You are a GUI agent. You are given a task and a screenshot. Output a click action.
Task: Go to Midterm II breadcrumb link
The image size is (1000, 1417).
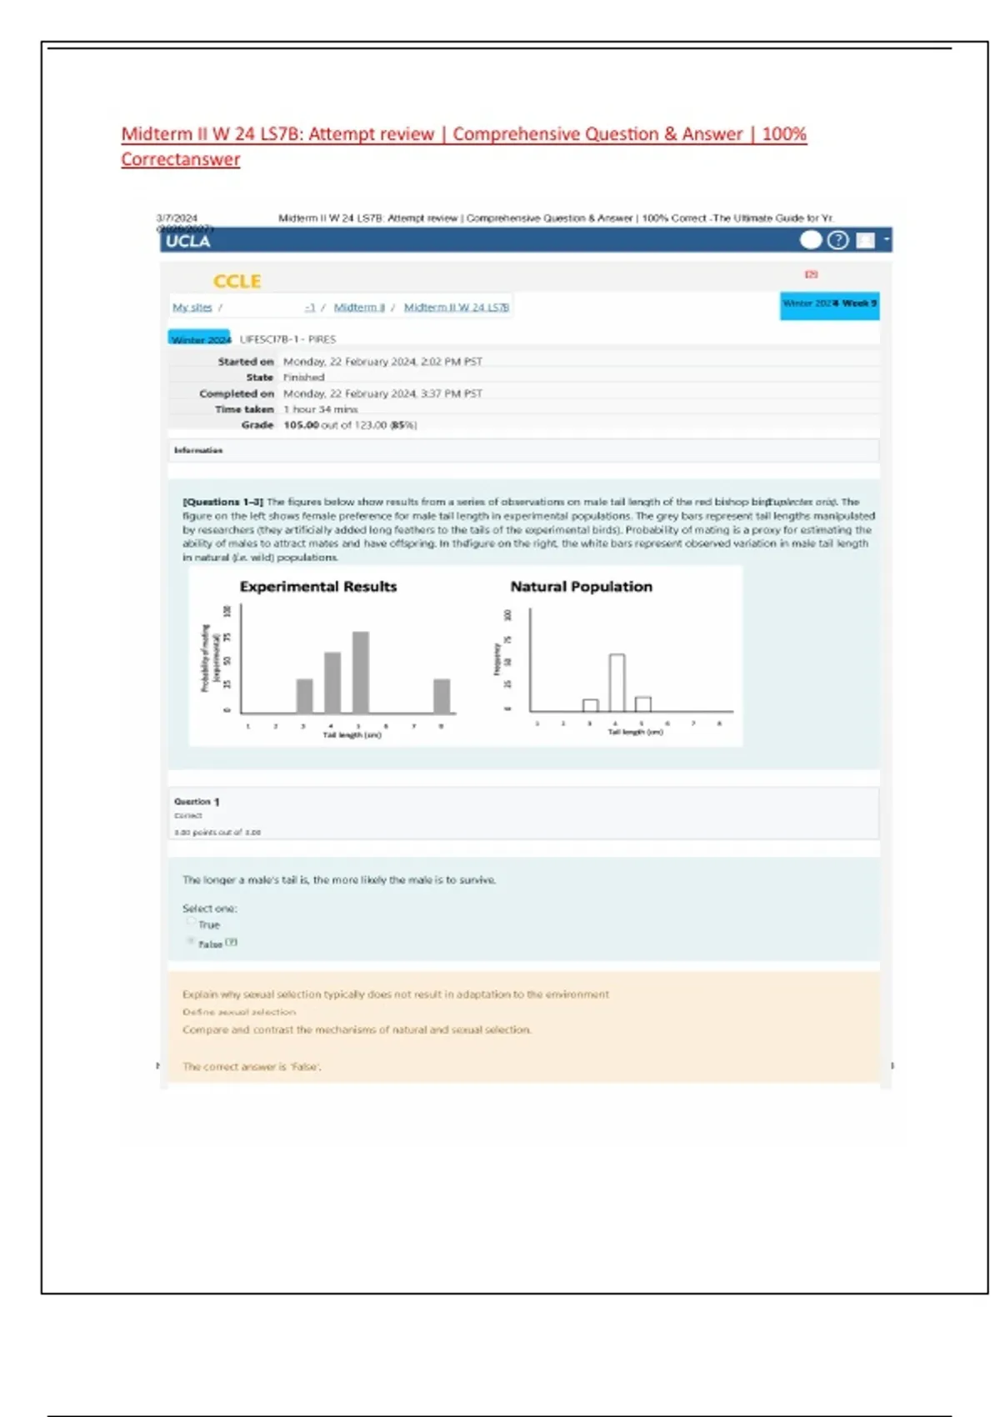pyautogui.click(x=359, y=308)
